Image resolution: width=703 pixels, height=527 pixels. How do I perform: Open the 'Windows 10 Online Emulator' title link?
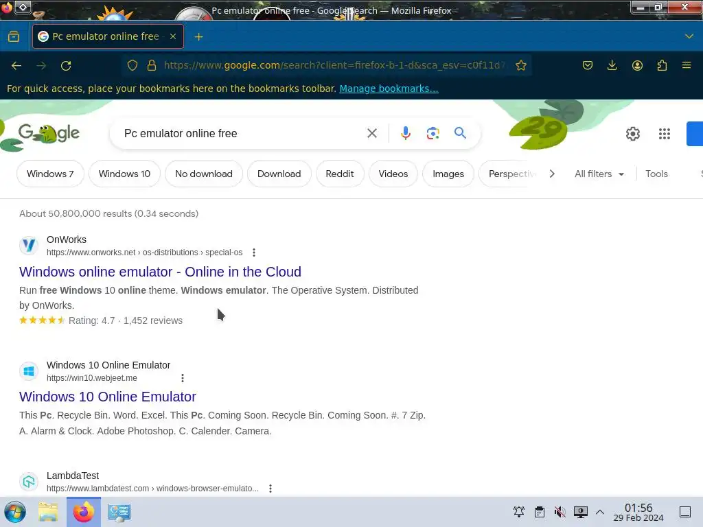[x=108, y=397]
